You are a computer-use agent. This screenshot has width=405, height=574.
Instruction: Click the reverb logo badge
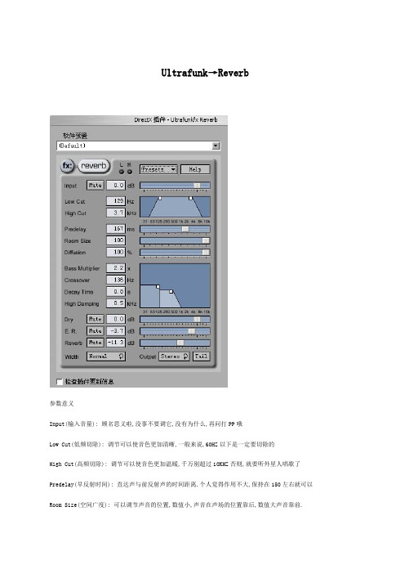pos(94,166)
